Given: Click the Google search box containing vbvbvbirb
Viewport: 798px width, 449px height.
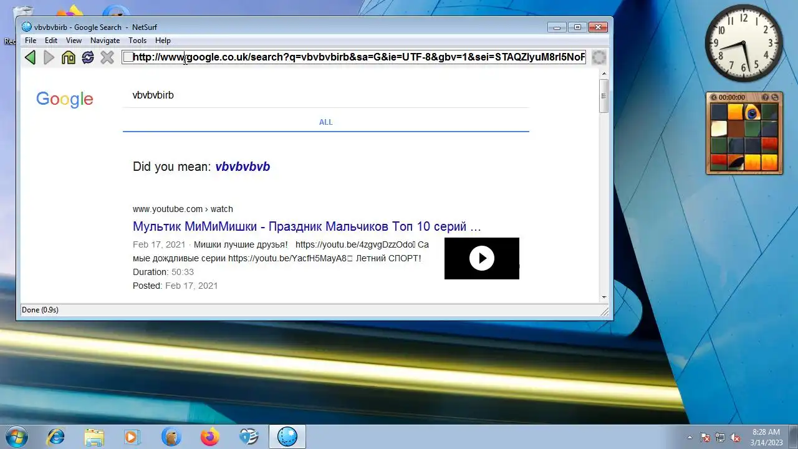Looking at the screenshot, I should click(325, 95).
